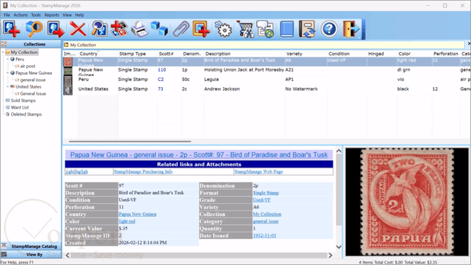Open settings using the gear icon
This screenshot has width=471, height=265.
pos(224,29)
